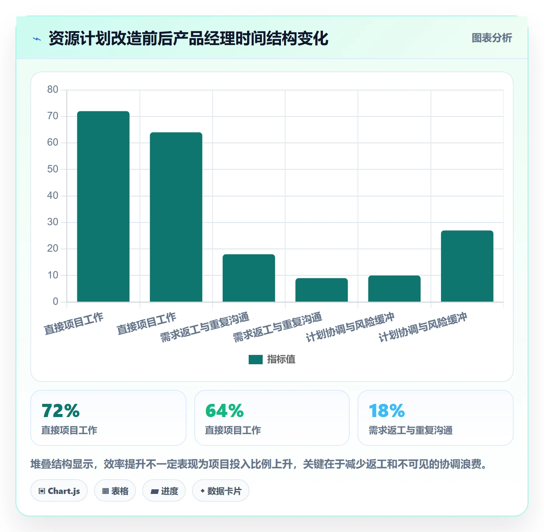Open the 18% 需求返工与重复沟通 data card
Image resolution: width=544 pixels, height=532 pixels.
pyautogui.click(x=436, y=418)
